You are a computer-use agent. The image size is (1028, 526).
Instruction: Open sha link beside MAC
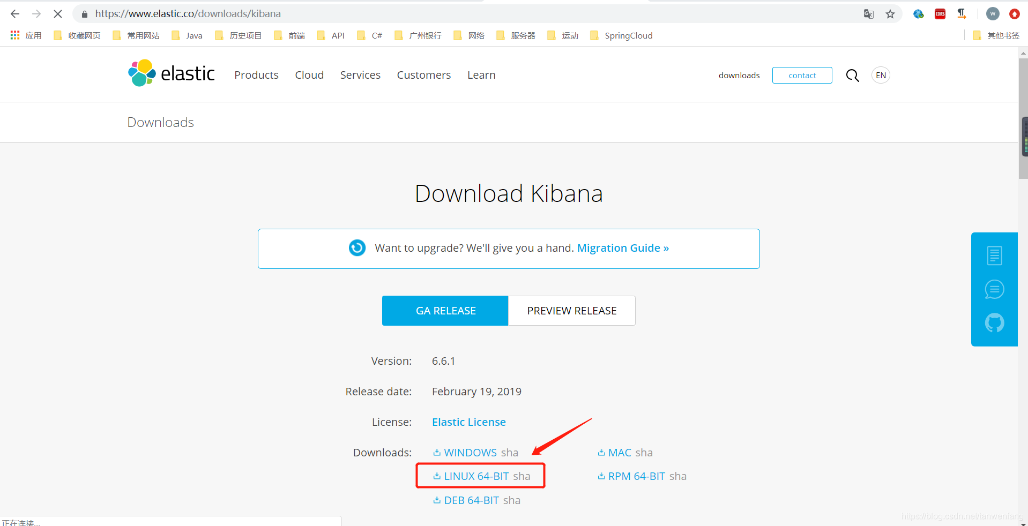pos(644,453)
